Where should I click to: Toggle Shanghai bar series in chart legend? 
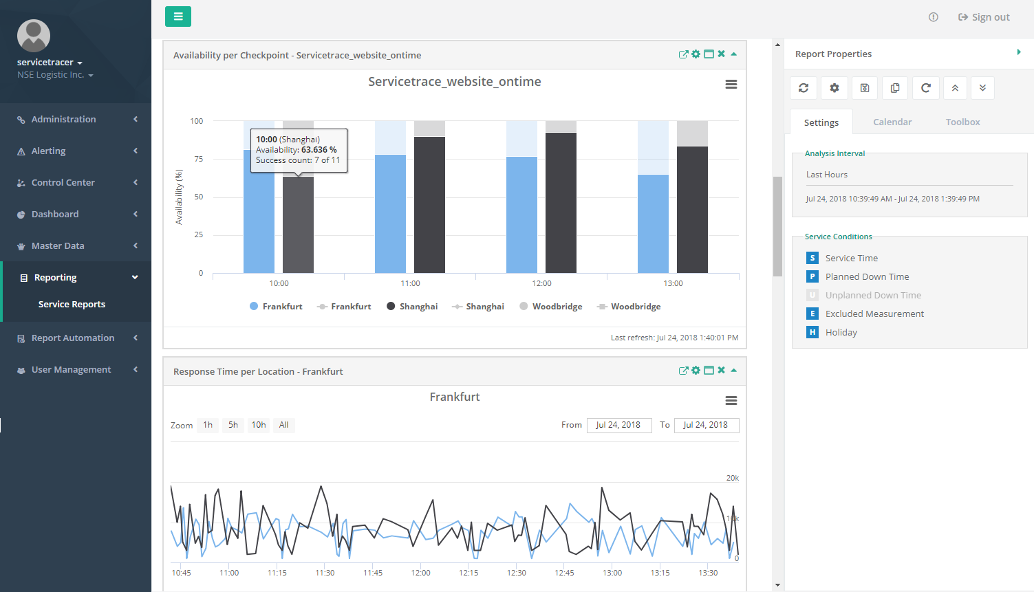tap(411, 307)
